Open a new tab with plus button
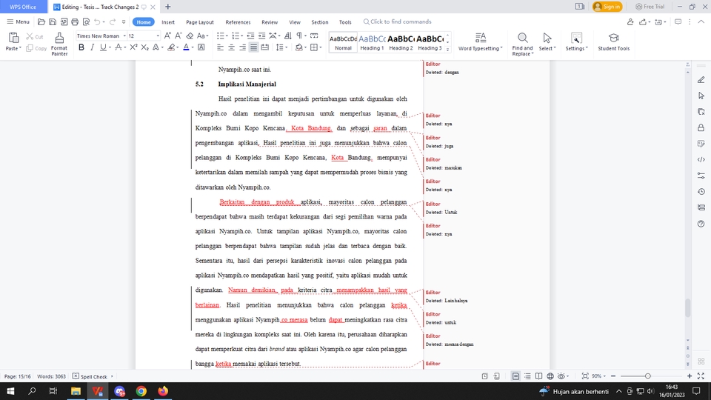711x400 pixels. pos(168,7)
